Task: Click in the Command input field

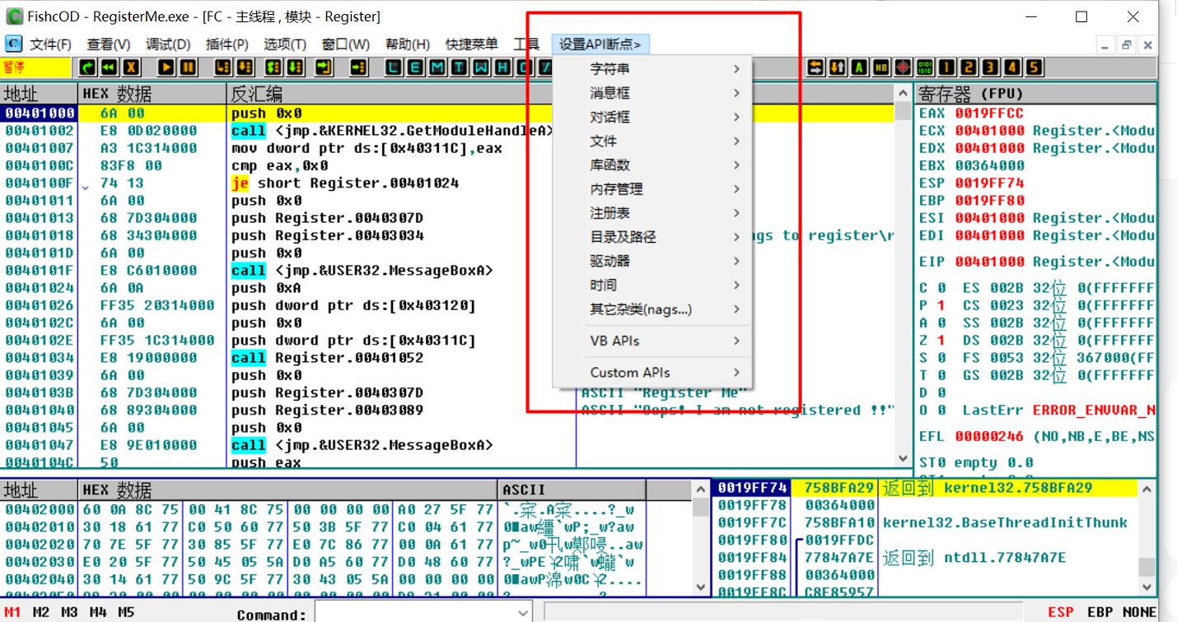Action: point(414,613)
